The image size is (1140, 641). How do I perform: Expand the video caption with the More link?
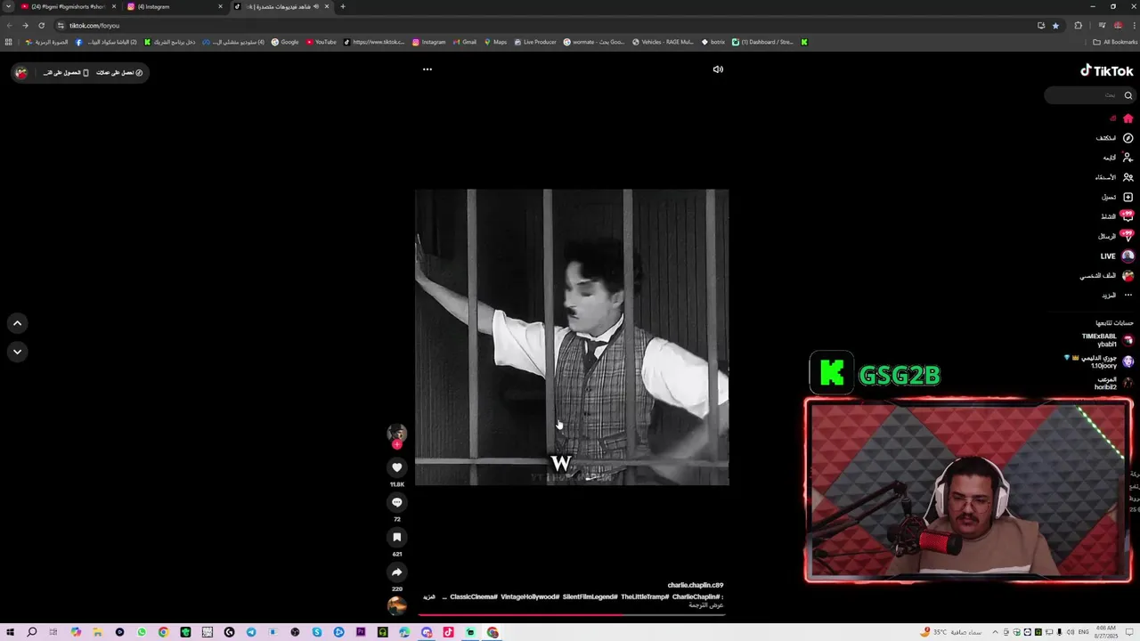pyautogui.click(x=429, y=597)
